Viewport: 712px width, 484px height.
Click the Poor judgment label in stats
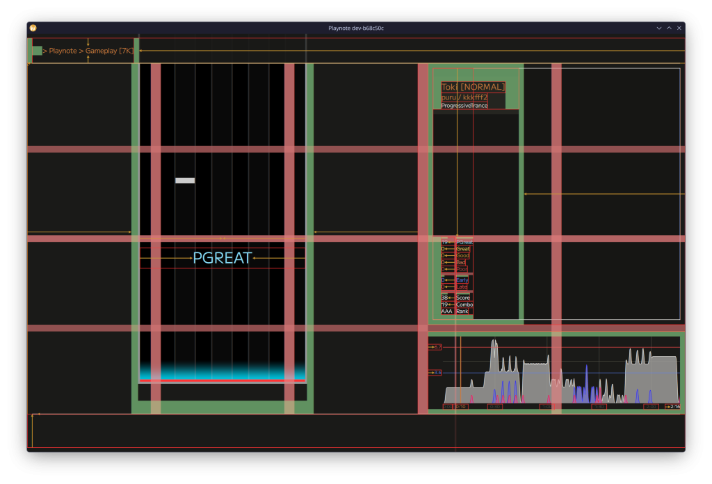pyautogui.click(x=462, y=269)
